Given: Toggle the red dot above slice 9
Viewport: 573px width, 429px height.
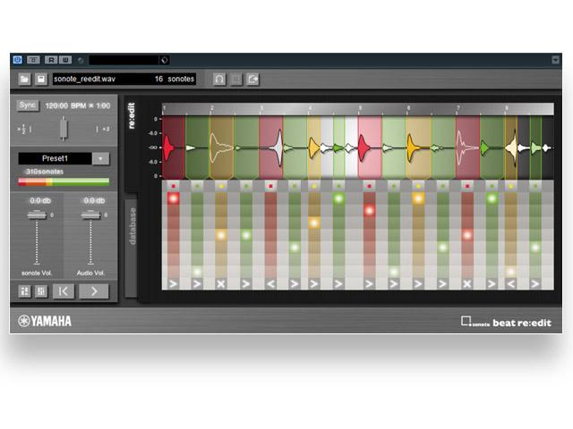Looking at the screenshot, I should 369,187.
